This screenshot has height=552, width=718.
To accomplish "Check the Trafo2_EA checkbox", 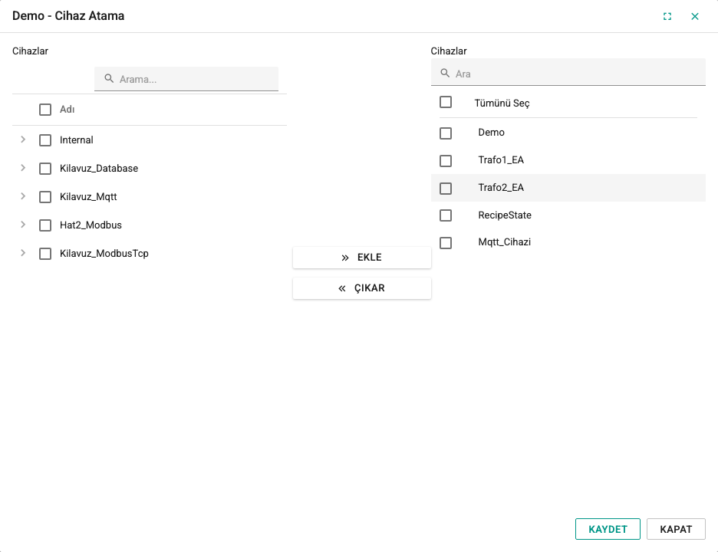I will (x=446, y=188).
